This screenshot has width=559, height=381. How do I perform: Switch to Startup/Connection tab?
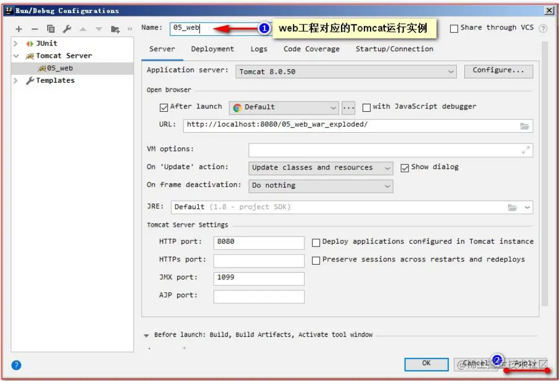coord(394,49)
